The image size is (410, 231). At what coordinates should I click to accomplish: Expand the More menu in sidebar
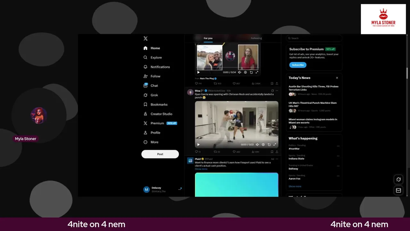[x=151, y=142]
